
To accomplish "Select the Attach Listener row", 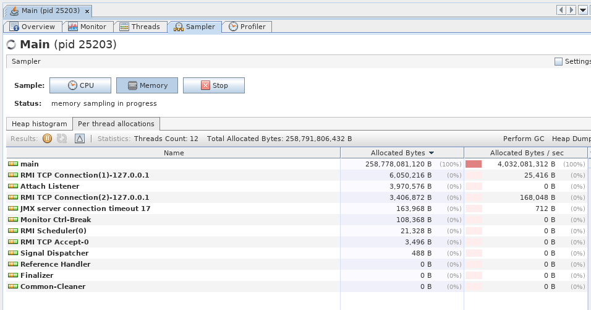I will 296,186.
